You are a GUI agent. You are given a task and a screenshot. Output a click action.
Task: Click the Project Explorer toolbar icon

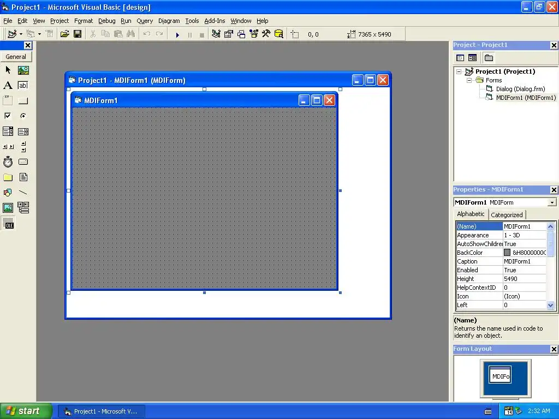click(x=216, y=34)
